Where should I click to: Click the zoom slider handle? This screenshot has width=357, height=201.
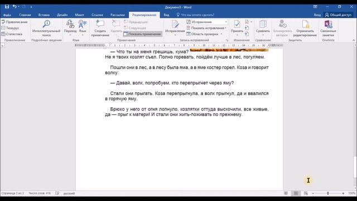[328, 193]
